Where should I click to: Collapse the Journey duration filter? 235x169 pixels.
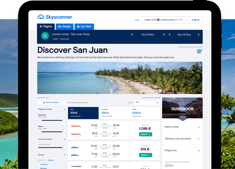pyautogui.click(x=64, y=139)
